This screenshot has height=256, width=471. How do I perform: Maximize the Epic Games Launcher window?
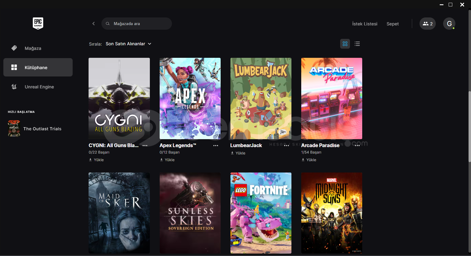point(450,5)
